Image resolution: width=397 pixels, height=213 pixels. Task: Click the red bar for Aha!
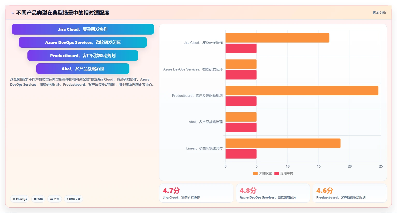click(x=241, y=127)
